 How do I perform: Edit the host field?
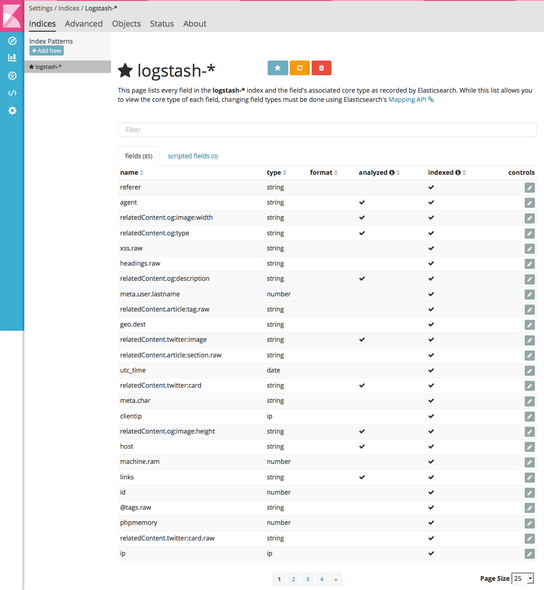(x=530, y=447)
